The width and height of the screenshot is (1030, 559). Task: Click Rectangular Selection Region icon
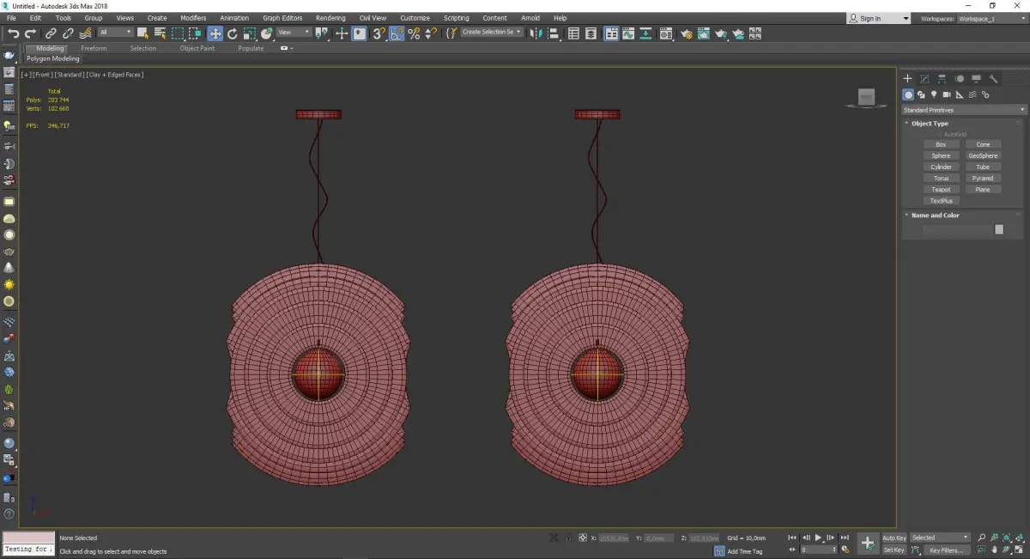178,33
